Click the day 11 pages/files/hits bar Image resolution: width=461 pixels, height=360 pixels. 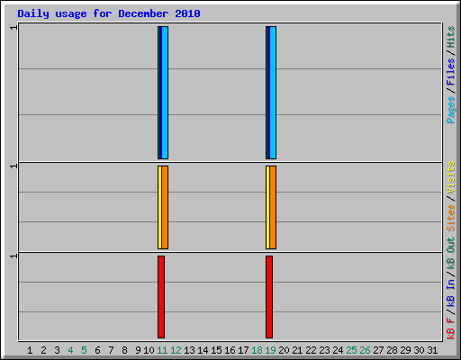pyautogui.click(x=163, y=93)
